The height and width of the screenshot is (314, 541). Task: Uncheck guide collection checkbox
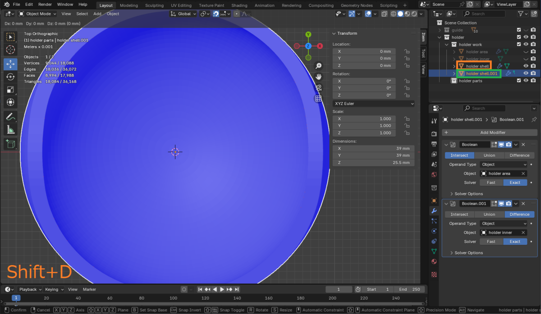tap(519, 30)
